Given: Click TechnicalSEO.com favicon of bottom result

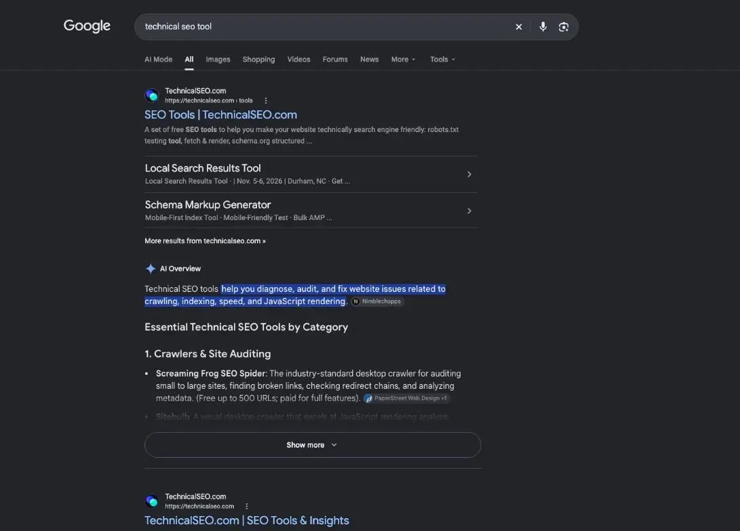Looking at the screenshot, I should click(x=152, y=501).
